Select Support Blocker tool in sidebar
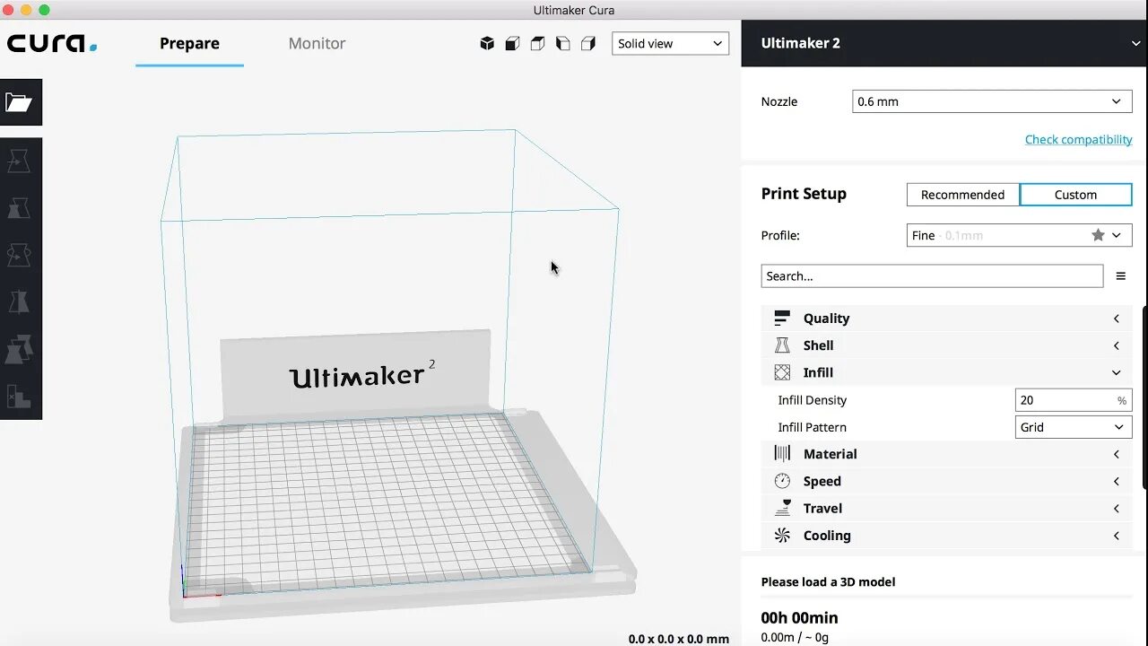This screenshot has width=1148, height=646. click(x=19, y=396)
